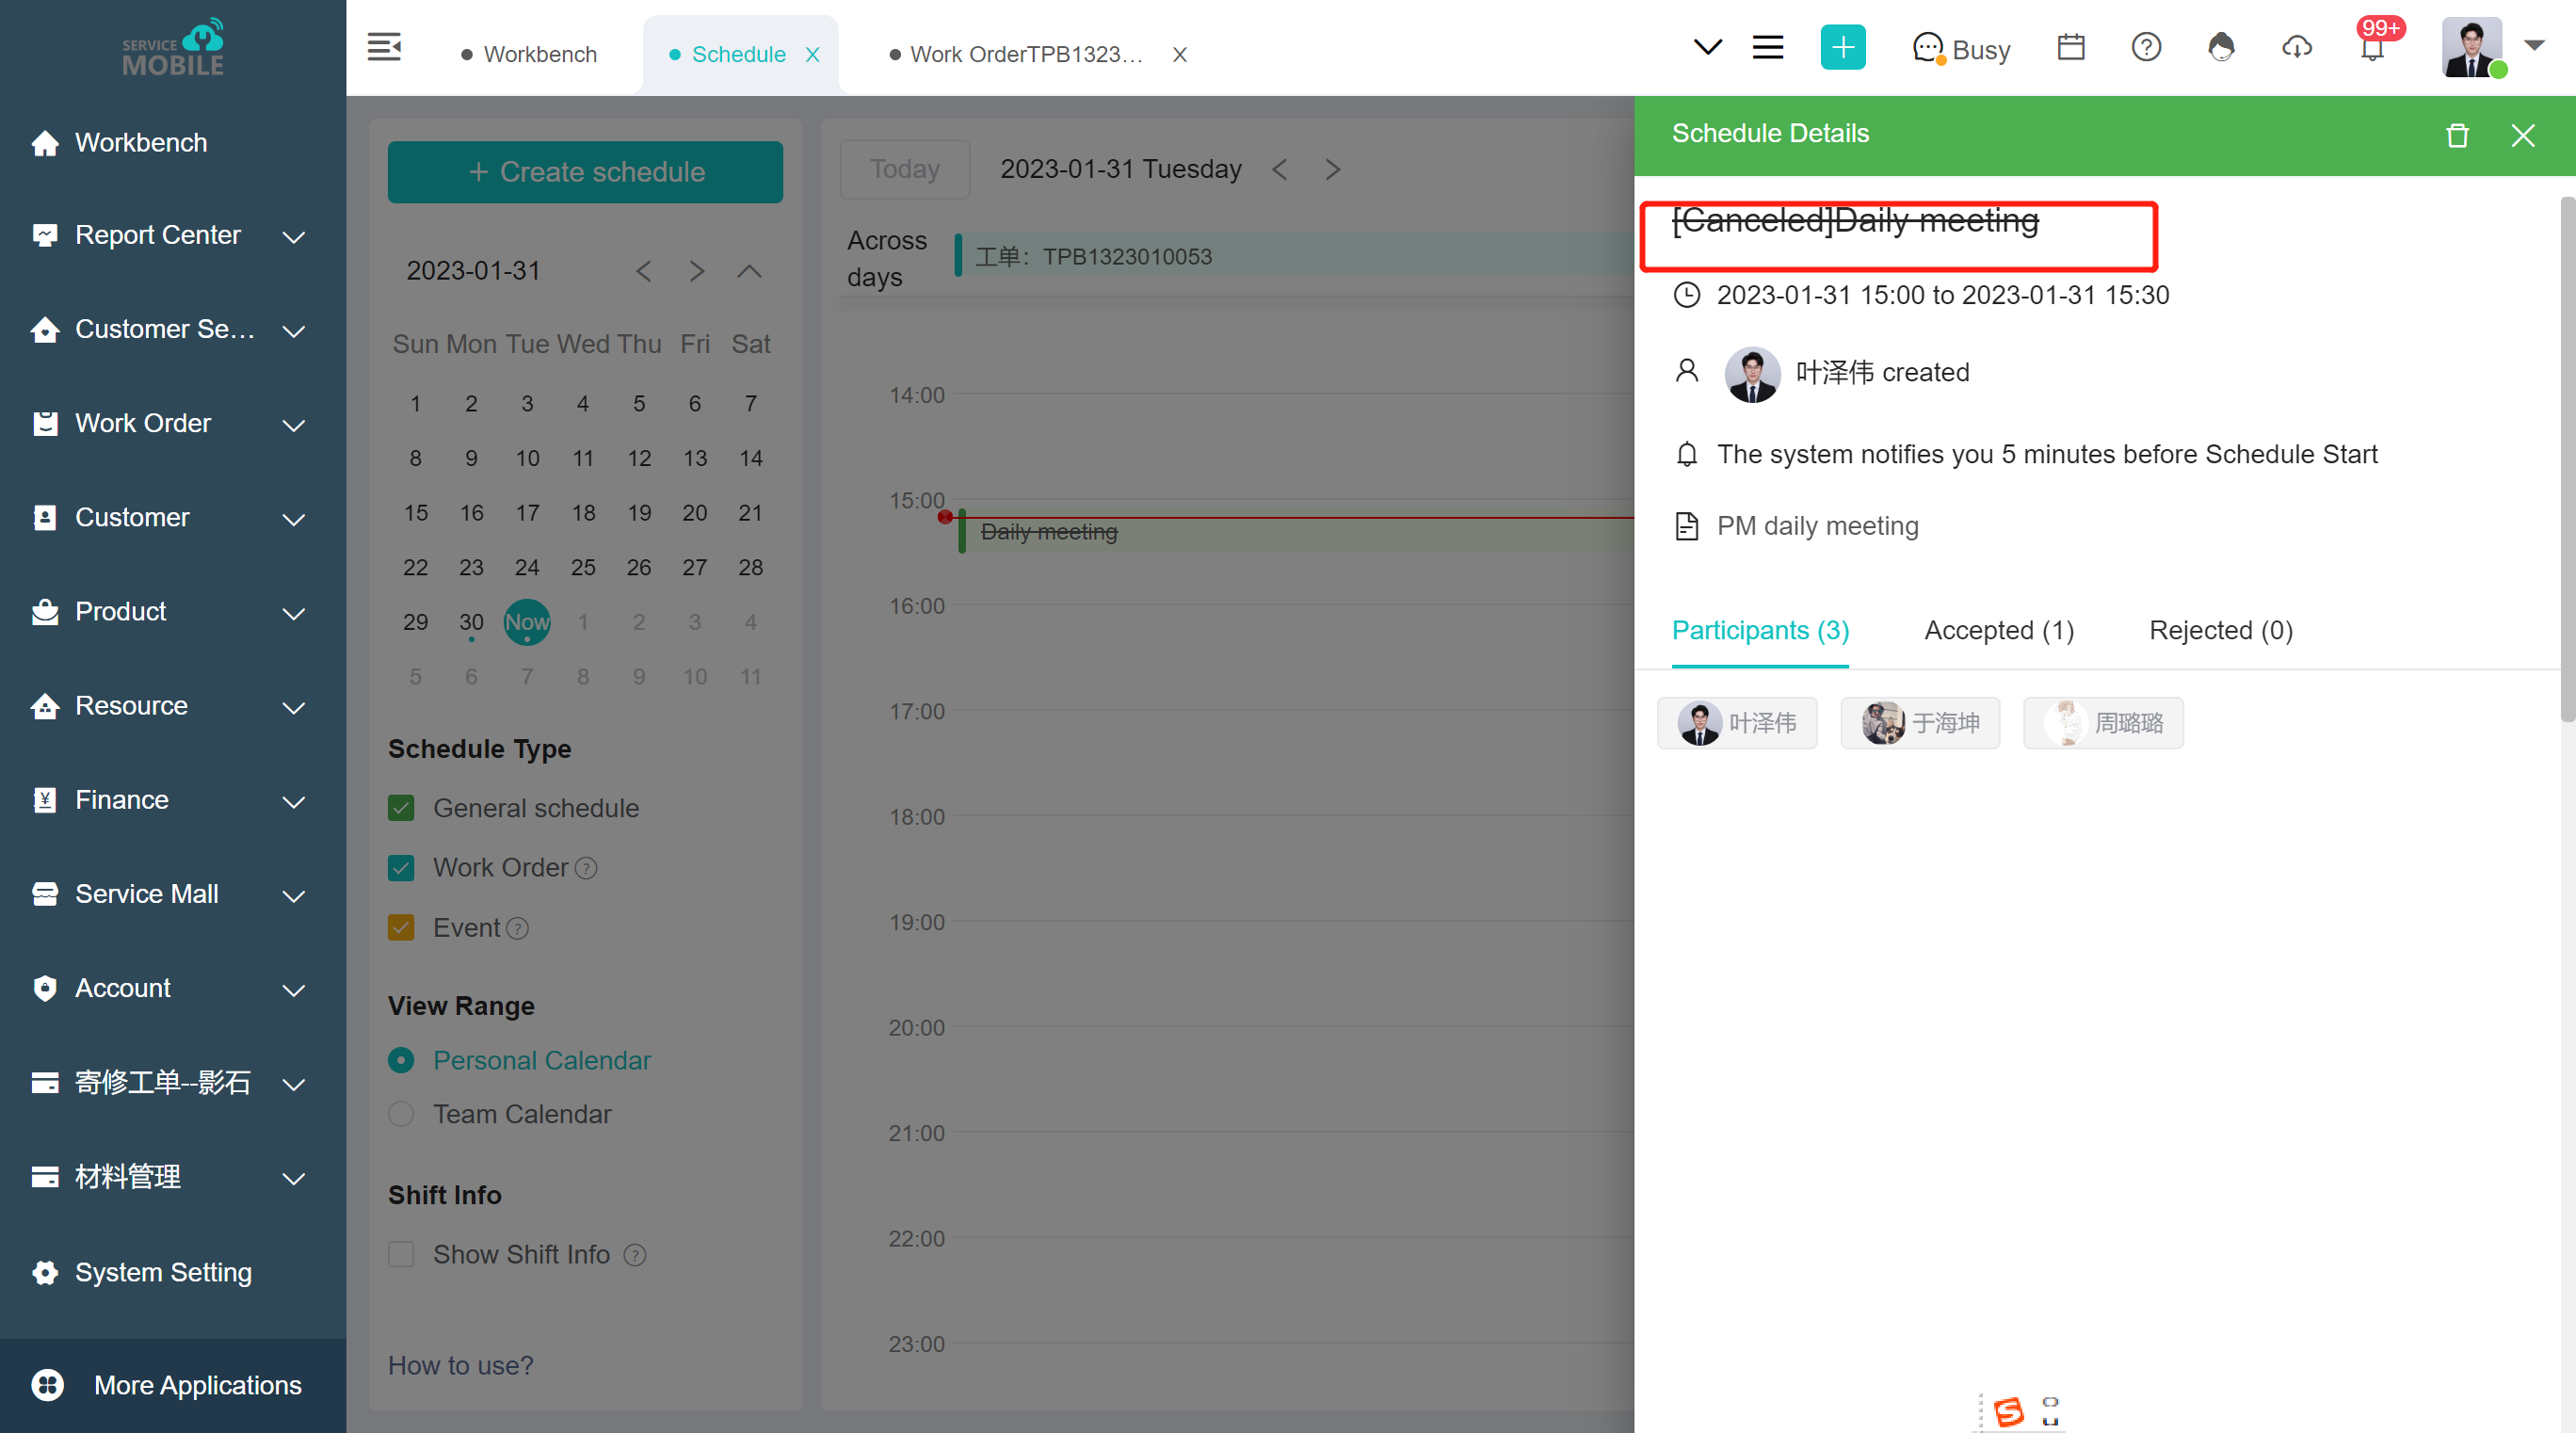The height and width of the screenshot is (1433, 2576).
Task: Select date 24 in mini calendar
Action: click(527, 567)
